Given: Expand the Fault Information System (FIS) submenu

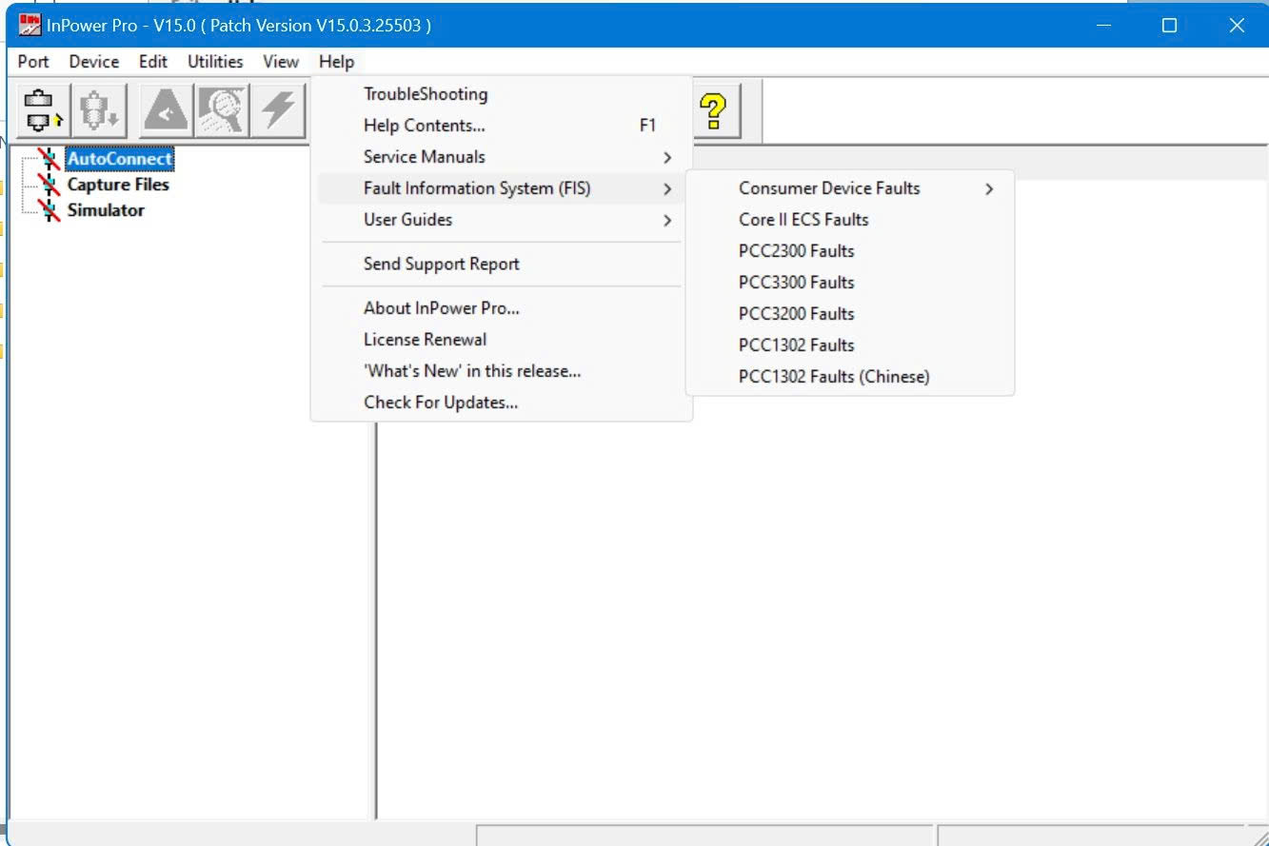Looking at the screenshot, I should click(501, 188).
